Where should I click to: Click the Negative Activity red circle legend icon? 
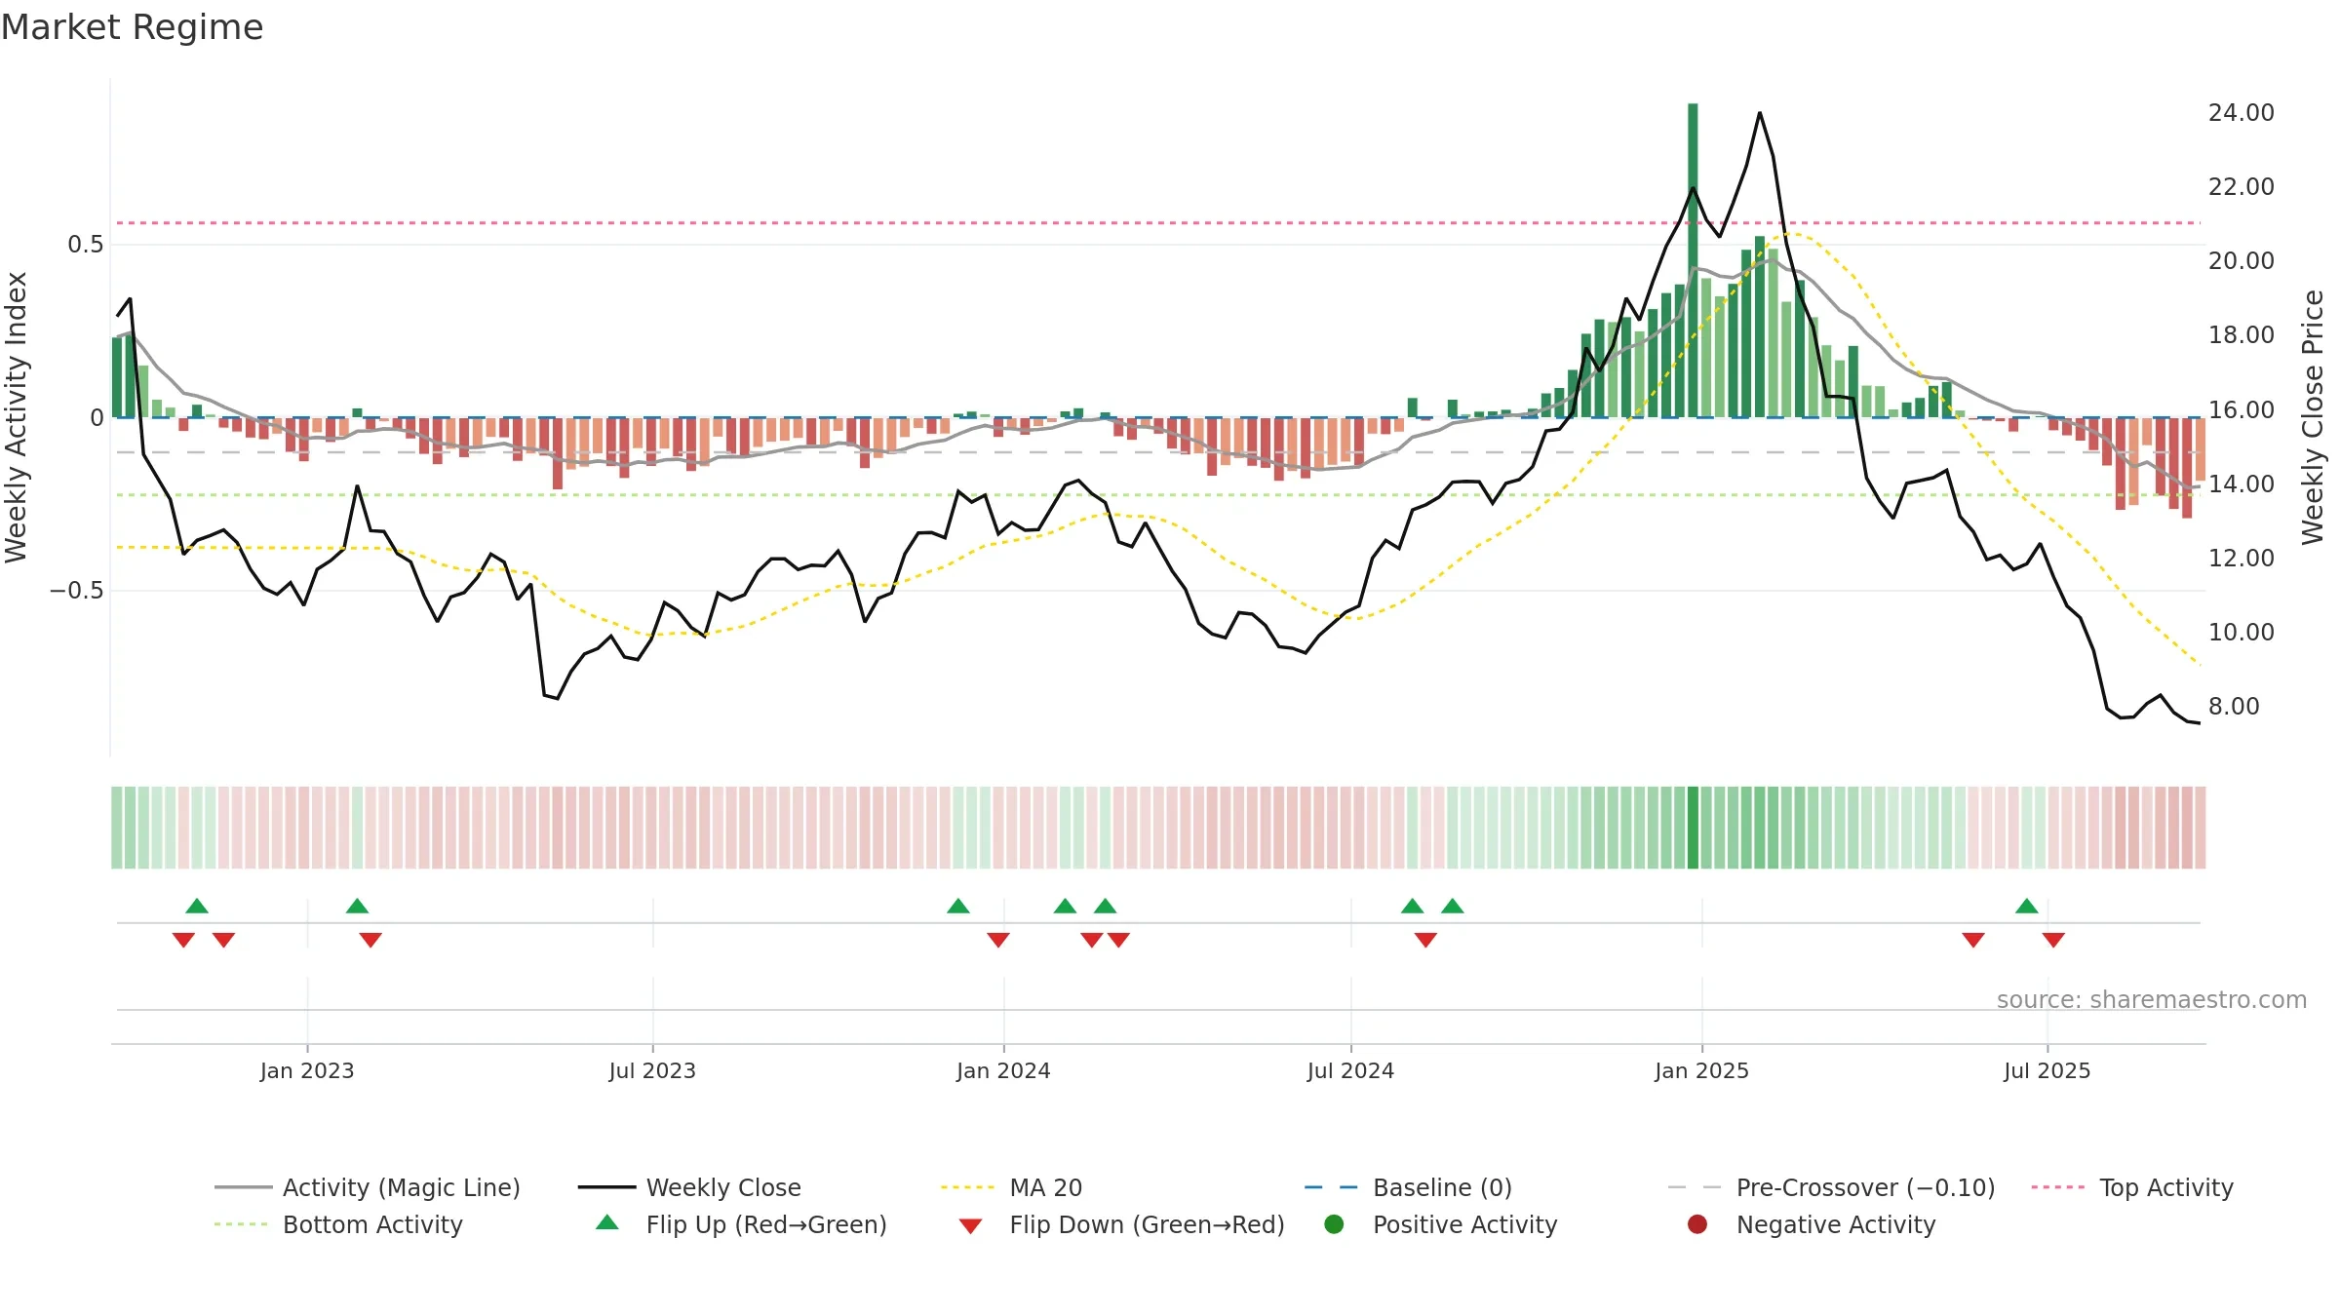point(1697,1223)
